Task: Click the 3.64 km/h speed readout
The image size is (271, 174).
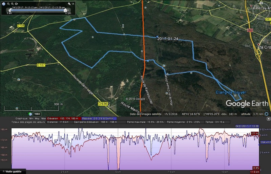Action: (x=265, y=143)
